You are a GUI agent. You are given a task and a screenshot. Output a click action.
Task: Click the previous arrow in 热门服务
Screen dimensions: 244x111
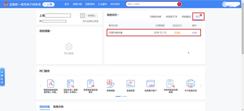pos(41,86)
